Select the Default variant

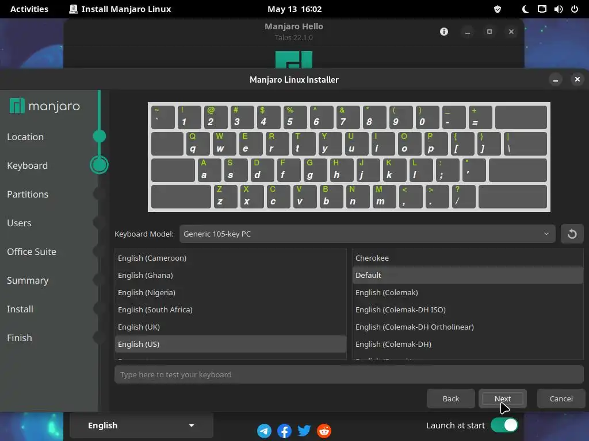coord(468,275)
